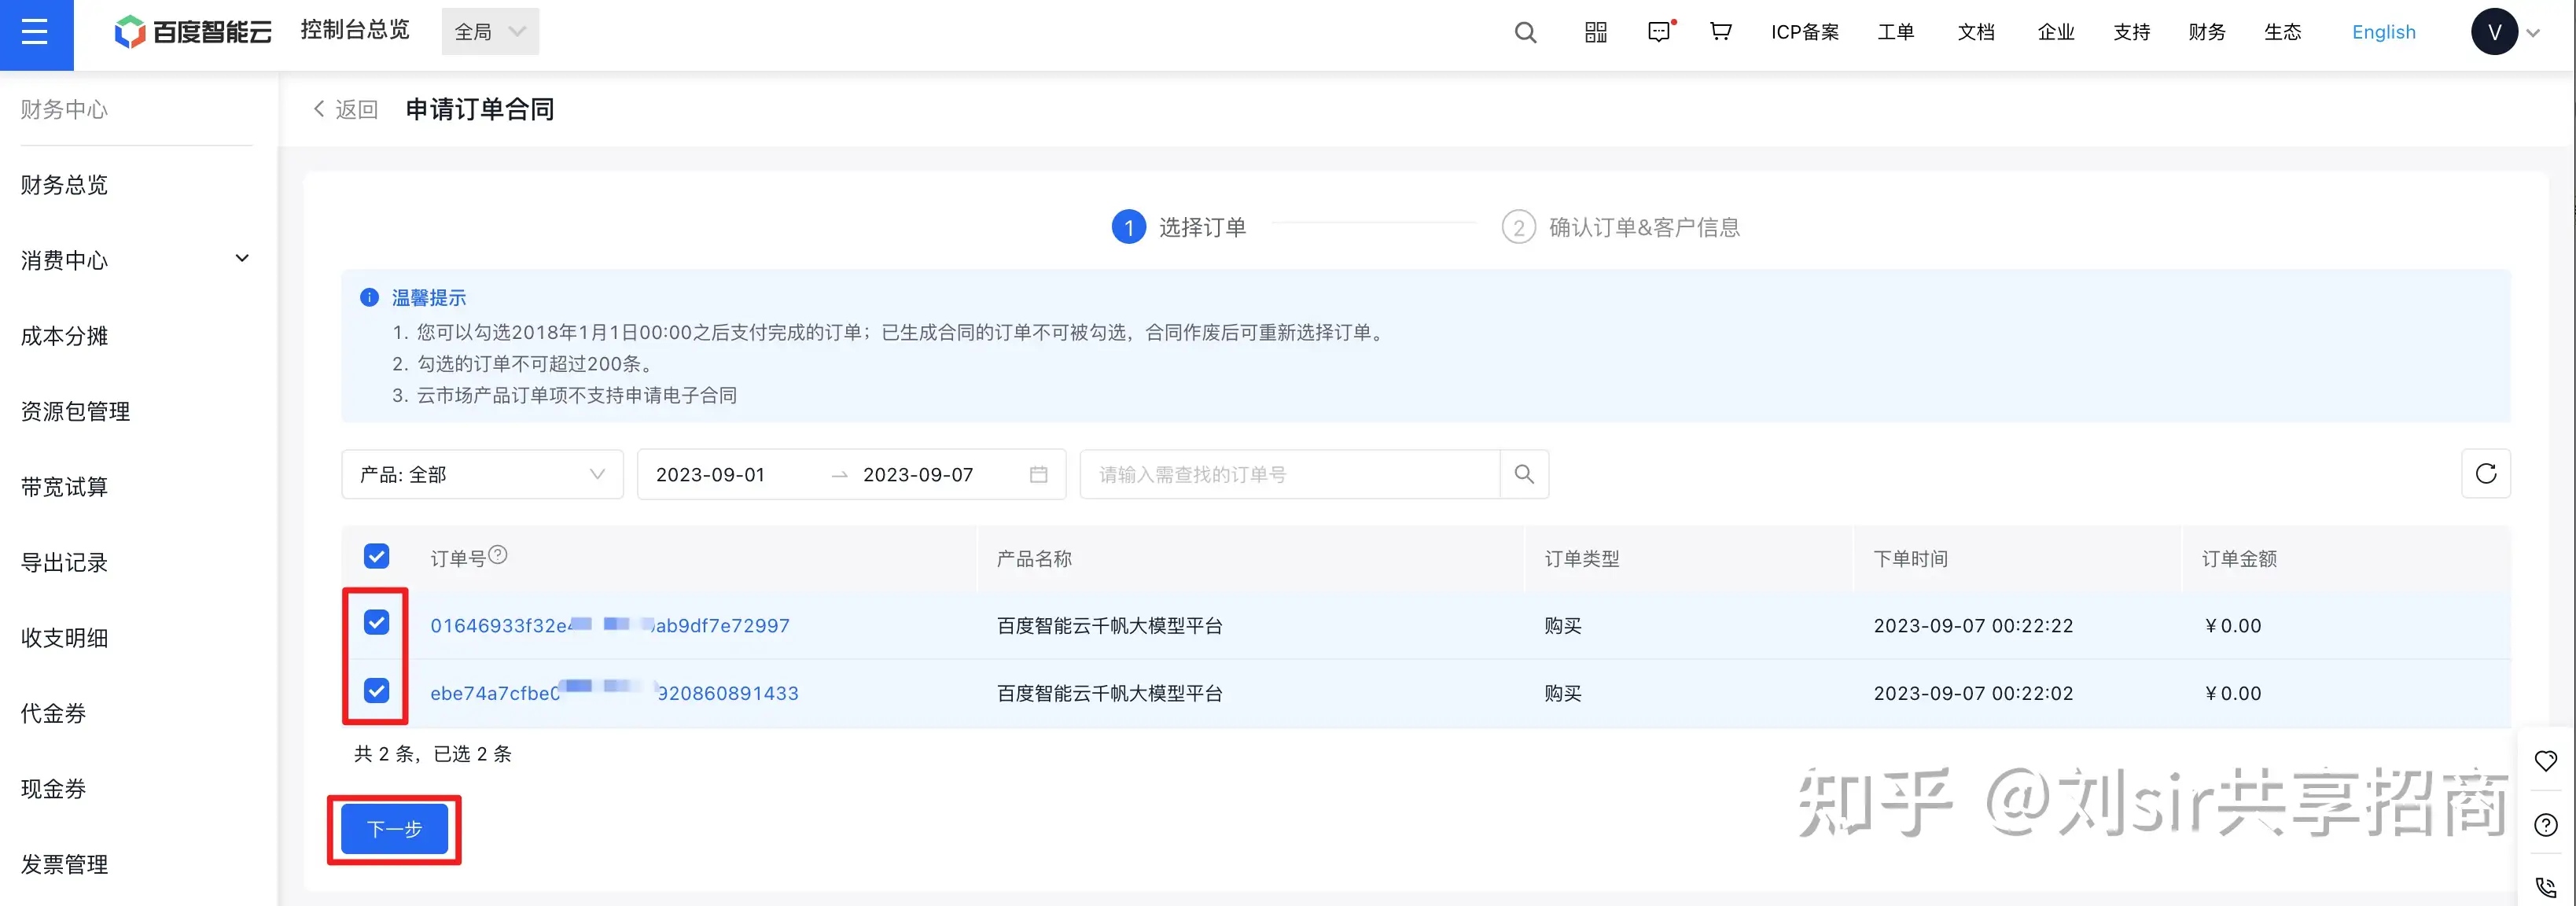2576x906 pixels.
Task: Click step 1 选择订单
Action: pos(1179,227)
